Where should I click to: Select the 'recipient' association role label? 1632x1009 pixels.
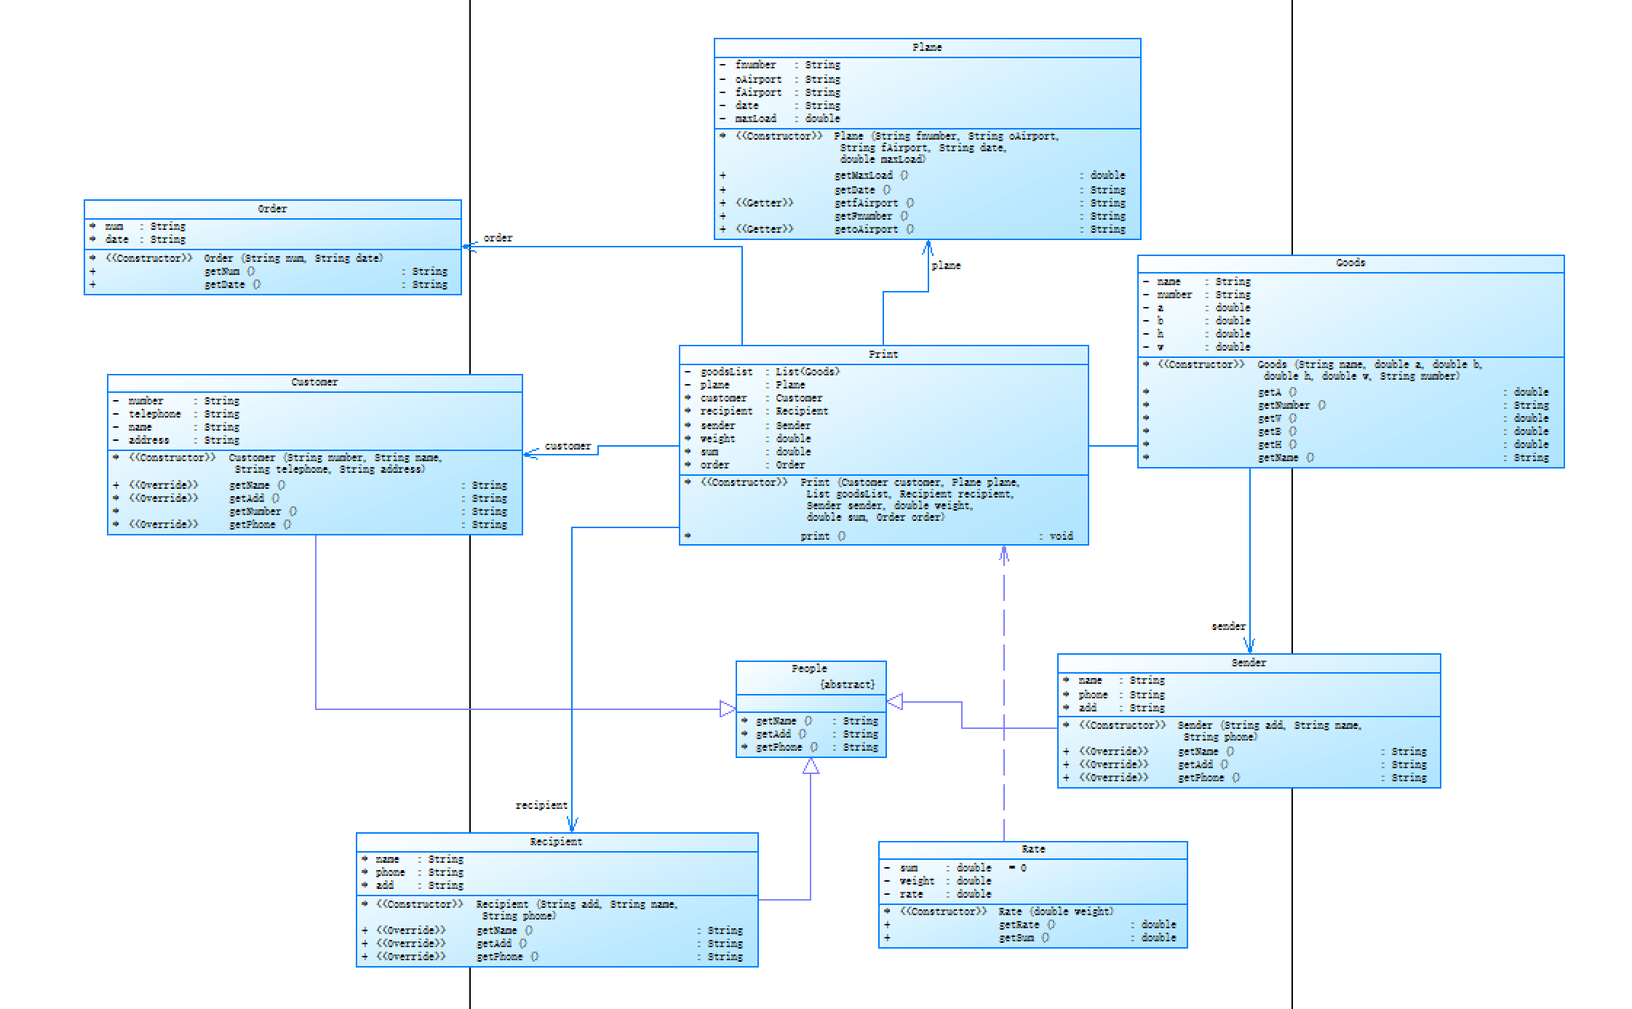pos(541,805)
